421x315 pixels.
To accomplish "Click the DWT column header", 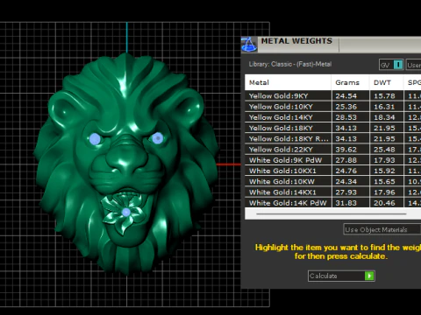I will [386, 82].
